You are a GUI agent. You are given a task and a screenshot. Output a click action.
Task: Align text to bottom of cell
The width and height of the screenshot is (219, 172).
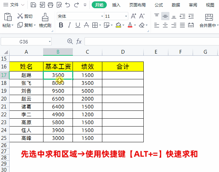tap(174, 17)
